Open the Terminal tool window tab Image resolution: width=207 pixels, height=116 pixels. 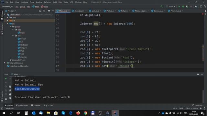pos(36,105)
